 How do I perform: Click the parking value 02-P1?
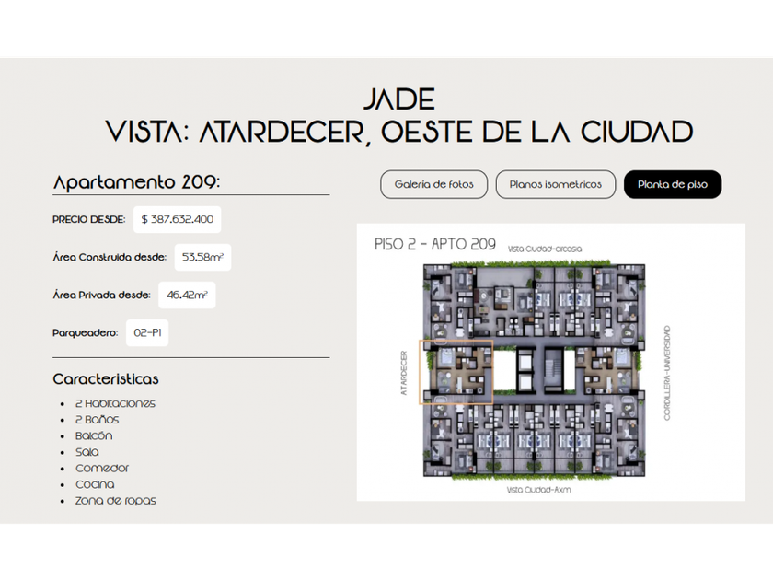(x=147, y=333)
